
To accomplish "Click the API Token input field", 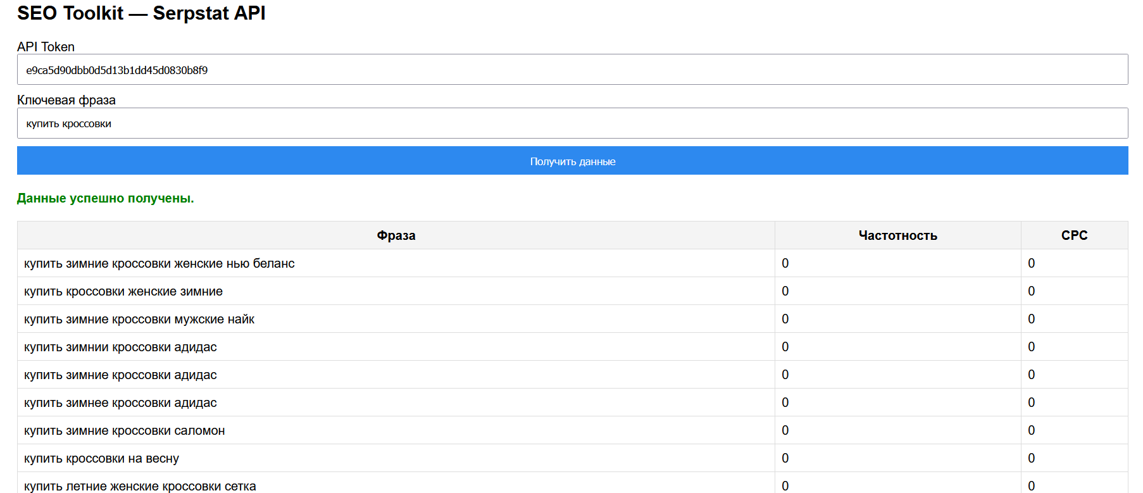I will (571, 70).
